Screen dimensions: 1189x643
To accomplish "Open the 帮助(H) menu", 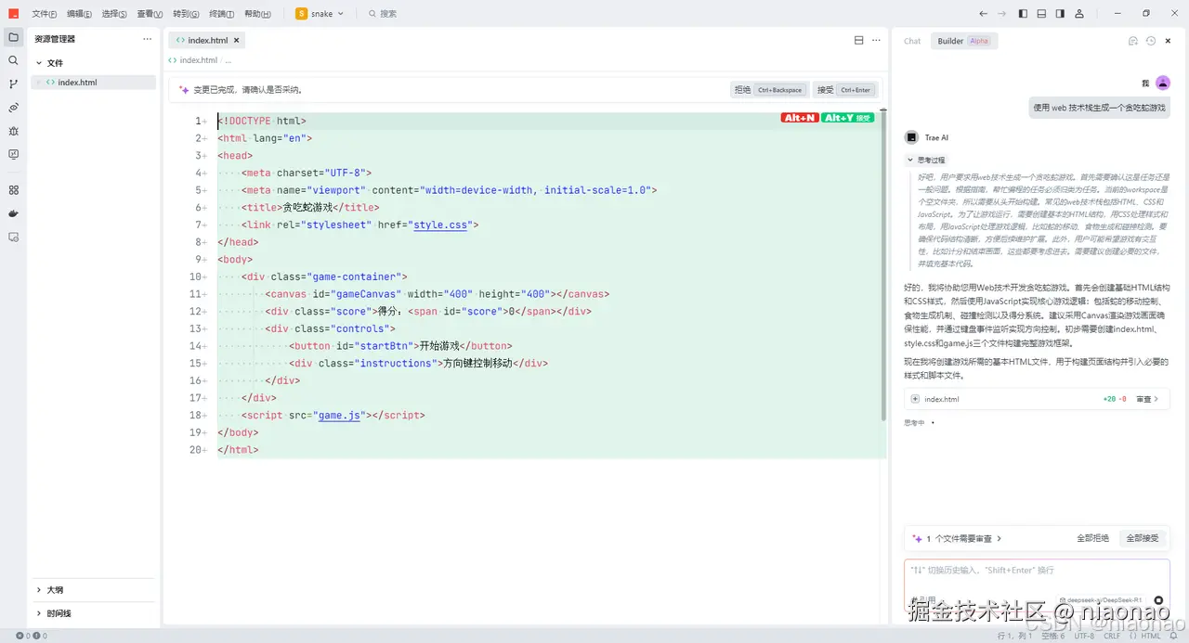I will tap(257, 14).
